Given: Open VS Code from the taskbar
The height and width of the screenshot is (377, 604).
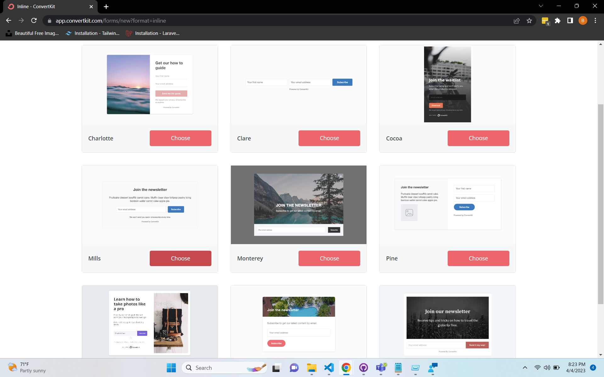Looking at the screenshot, I should 329,368.
